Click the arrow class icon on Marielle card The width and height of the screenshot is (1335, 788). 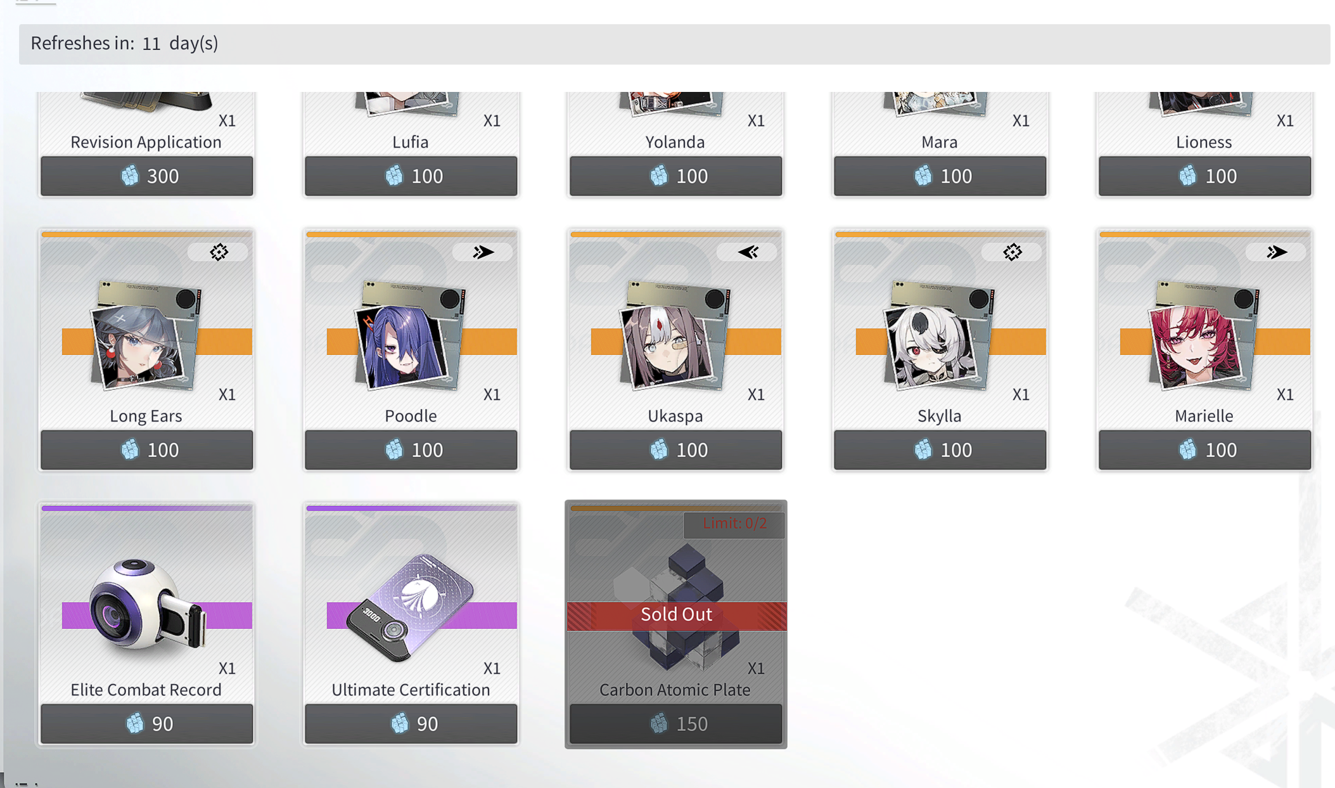click(x=1277, y=252)
